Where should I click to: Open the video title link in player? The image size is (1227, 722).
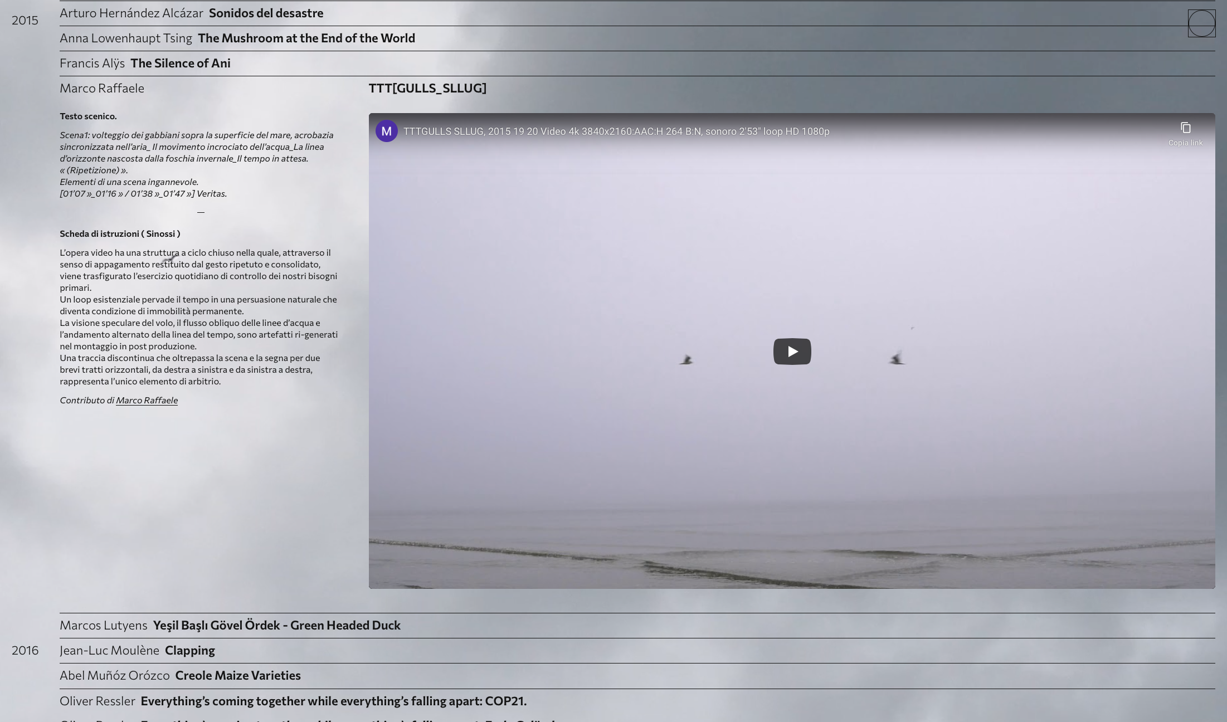[x=616, y=131]
